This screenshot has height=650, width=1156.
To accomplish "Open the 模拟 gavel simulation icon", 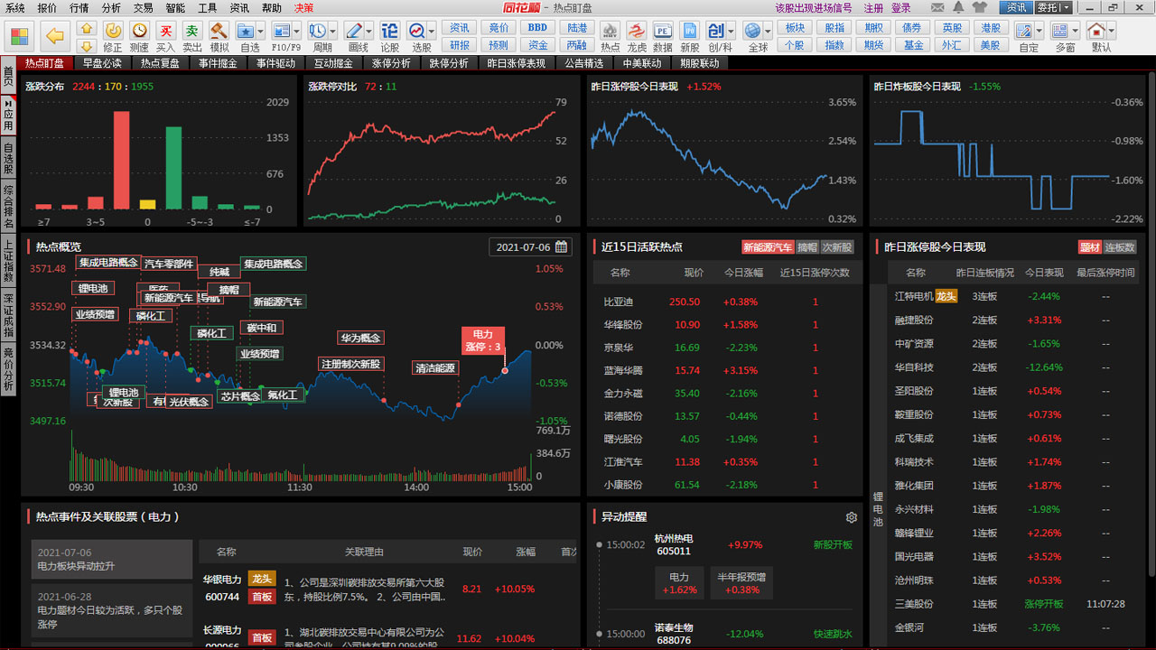I will [219, 36].
